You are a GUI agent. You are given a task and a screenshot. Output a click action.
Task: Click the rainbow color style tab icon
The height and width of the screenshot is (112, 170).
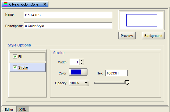(x=6, y=4)
